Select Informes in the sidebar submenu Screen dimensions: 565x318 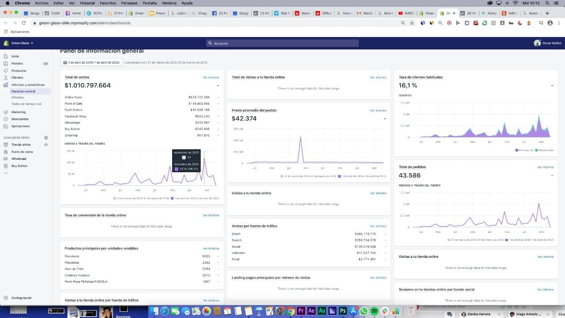(x=18, y=98)
